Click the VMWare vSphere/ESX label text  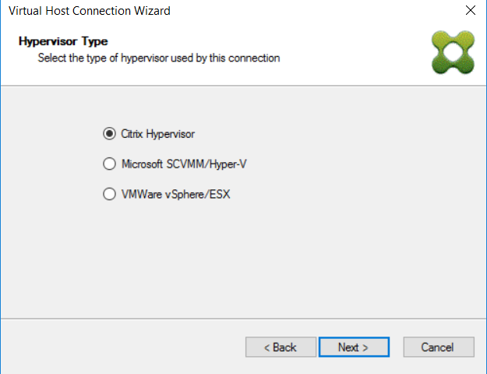pos(175,195)
